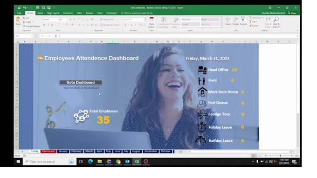This screenshot has height=178, width=317.
Task: Click the Delete cells button
Action: 235,21
